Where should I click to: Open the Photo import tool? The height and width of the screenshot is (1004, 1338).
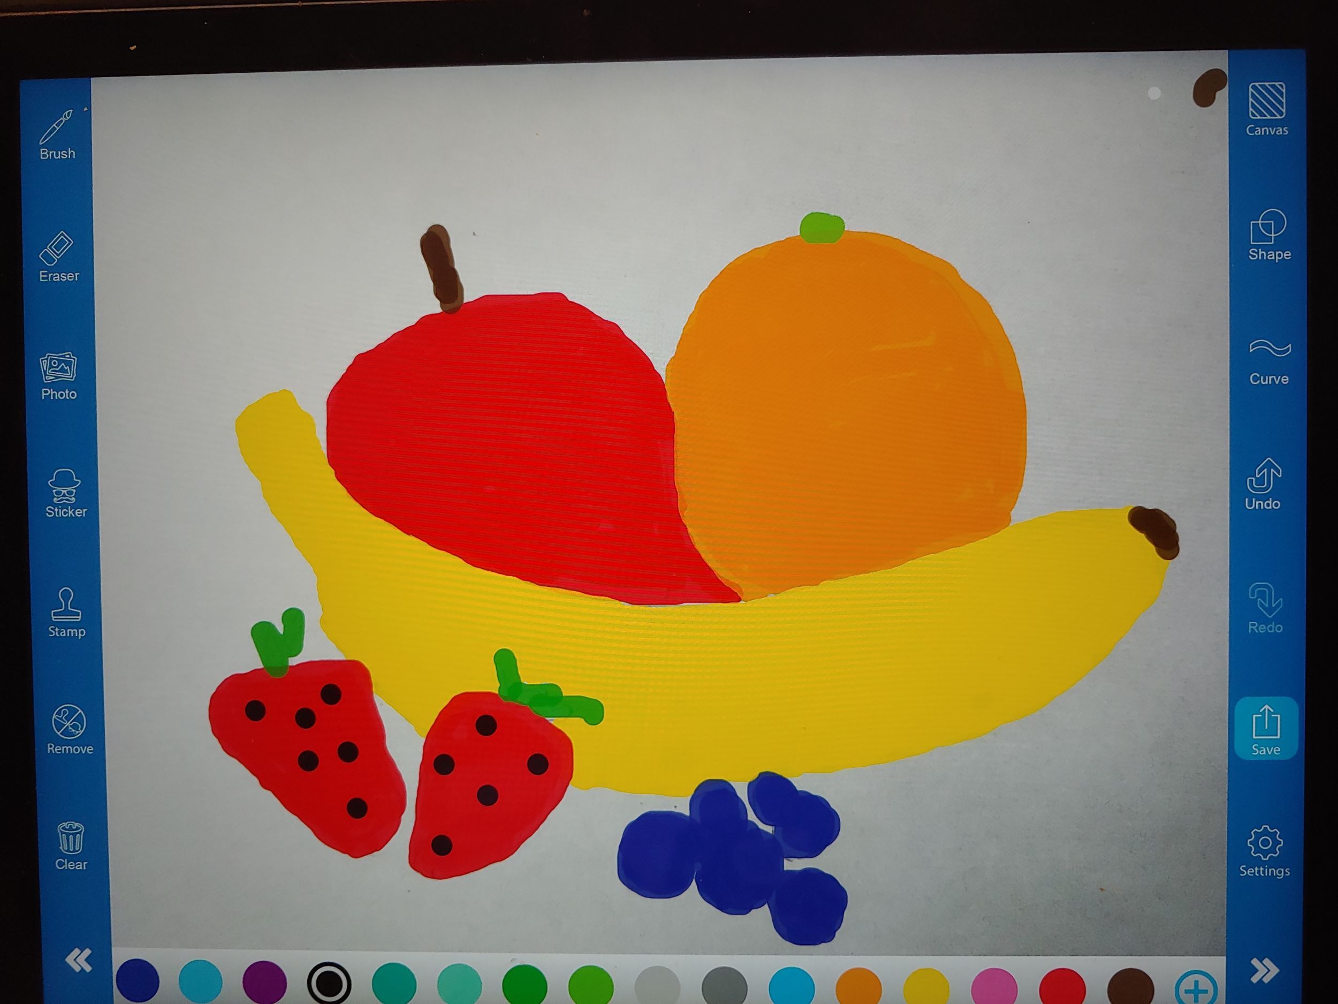(59, 376)
